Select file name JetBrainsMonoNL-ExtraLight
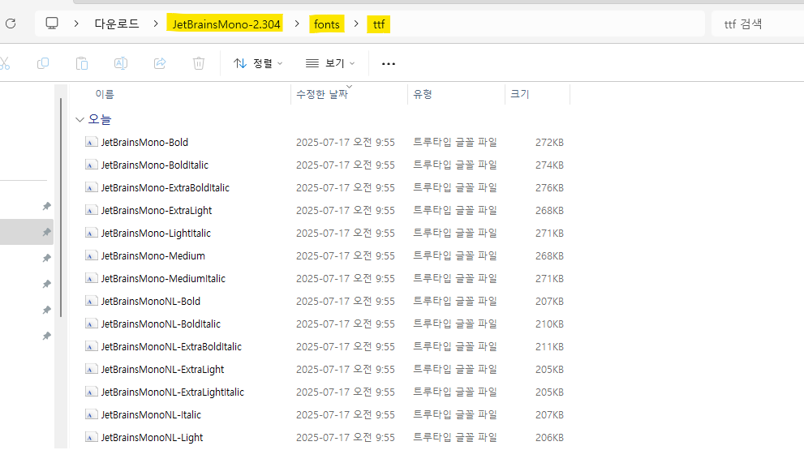 pos(162,369)
